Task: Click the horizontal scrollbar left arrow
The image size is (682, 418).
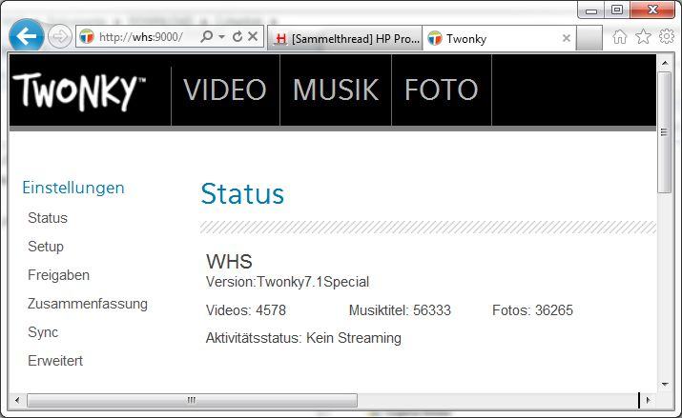Action: coord(17,400)
